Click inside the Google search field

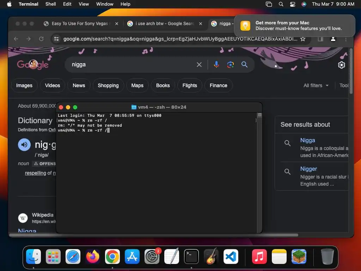(133, 65)
